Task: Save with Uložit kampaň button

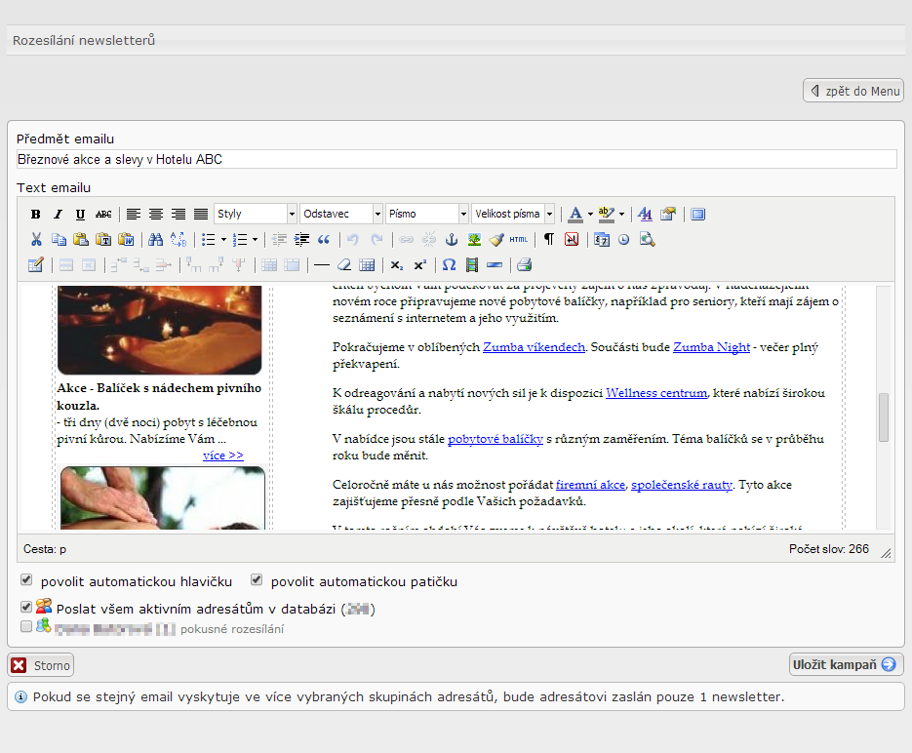Action: point(847,664)
